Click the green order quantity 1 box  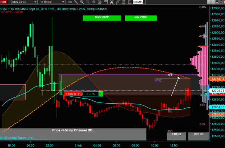point(101,94)
